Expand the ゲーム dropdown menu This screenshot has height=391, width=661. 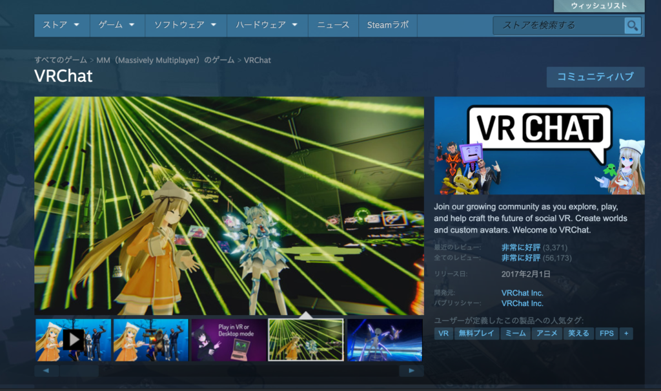pyautogui.click(x=117, y=25)
